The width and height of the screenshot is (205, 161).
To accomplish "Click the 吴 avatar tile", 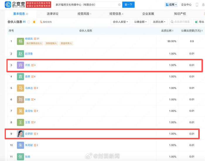I will pyautogui.click(x=20, y=111).
